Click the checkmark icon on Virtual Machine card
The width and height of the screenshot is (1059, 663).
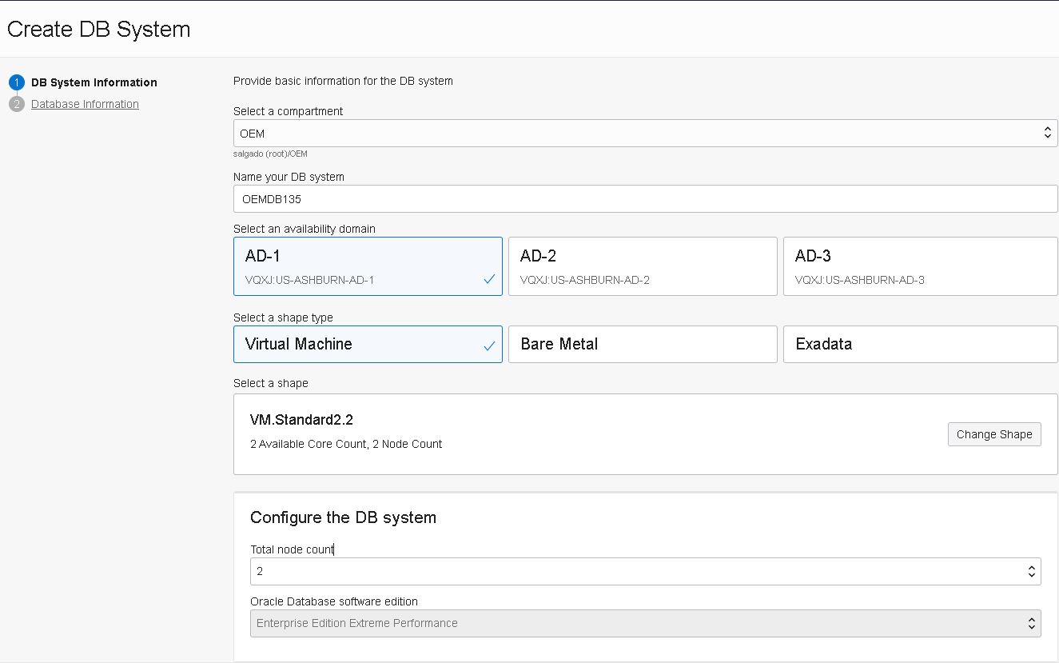click(x=489, y=344)
